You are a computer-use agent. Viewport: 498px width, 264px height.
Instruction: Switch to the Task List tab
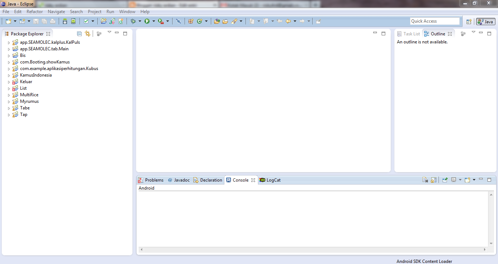(x=409, y=34)
